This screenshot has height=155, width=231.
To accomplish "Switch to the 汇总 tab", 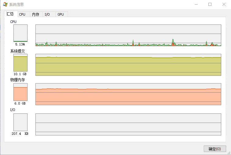I will (10, 14).
